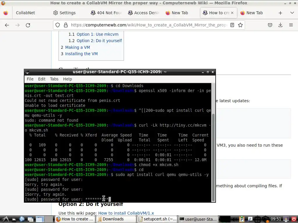Click the clipboard tray icon
This screenshot has width=298, height=223.
tap(258, 220)
